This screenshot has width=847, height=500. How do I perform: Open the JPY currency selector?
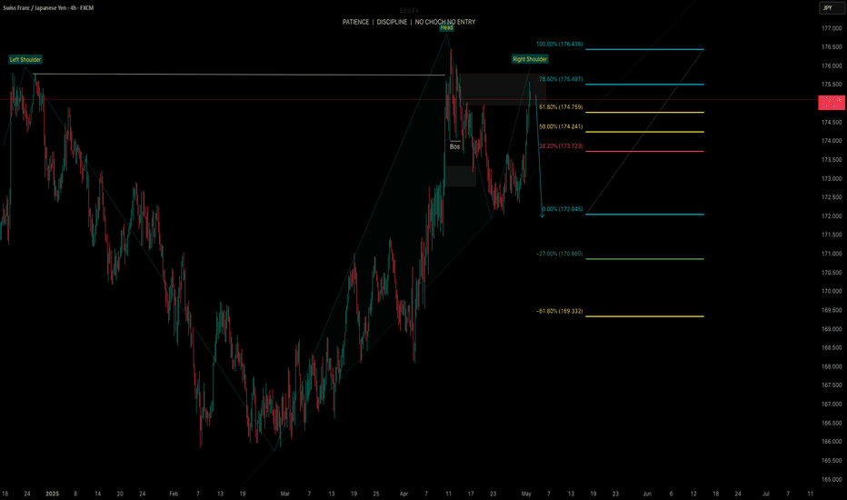coord(828,7)
